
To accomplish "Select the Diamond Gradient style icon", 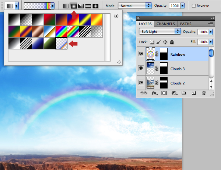I will [x=95, y=6].
